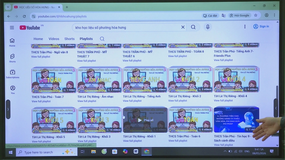Open Subscriptions in the left sidebar

[13, 74]
